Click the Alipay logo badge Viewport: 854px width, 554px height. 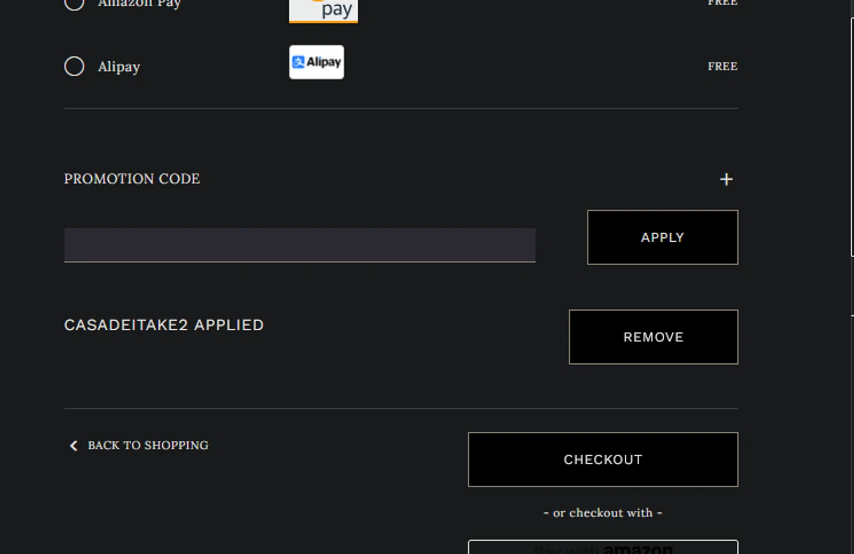click(x=317, y=62)
